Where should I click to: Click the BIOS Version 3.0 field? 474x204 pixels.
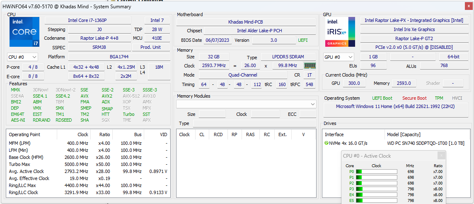274,40
